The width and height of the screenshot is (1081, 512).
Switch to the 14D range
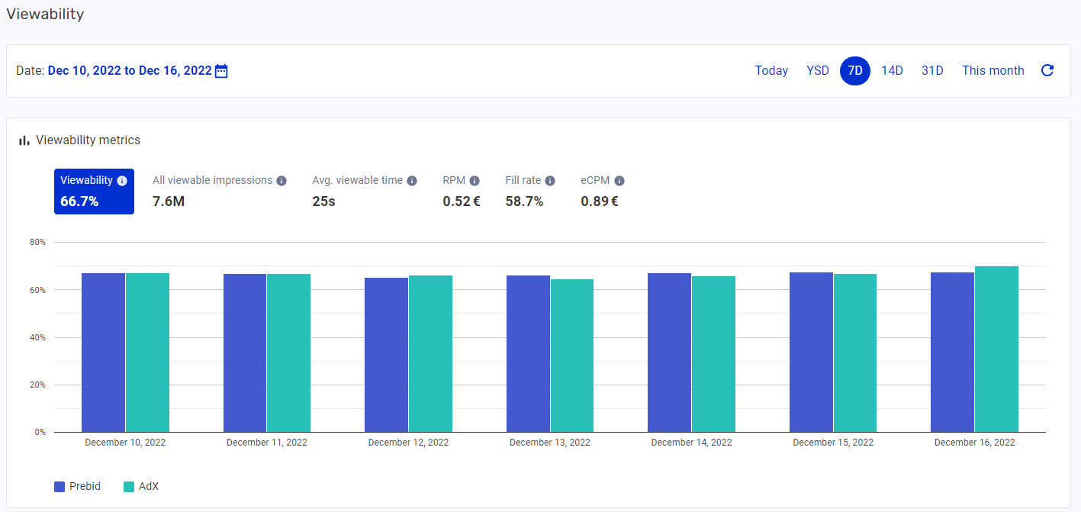[x=892, y=70]
